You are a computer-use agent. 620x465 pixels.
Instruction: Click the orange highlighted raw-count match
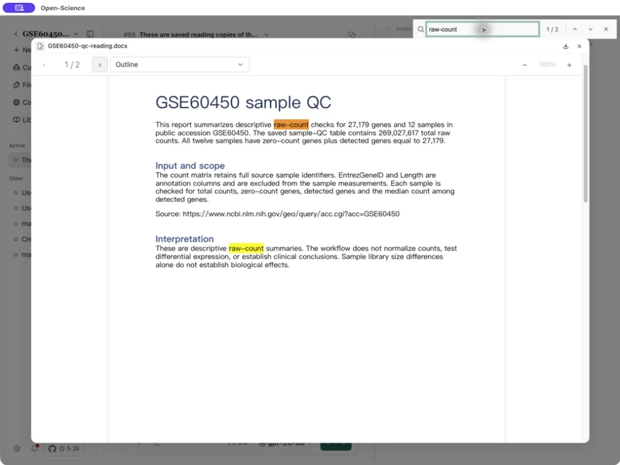291,125
